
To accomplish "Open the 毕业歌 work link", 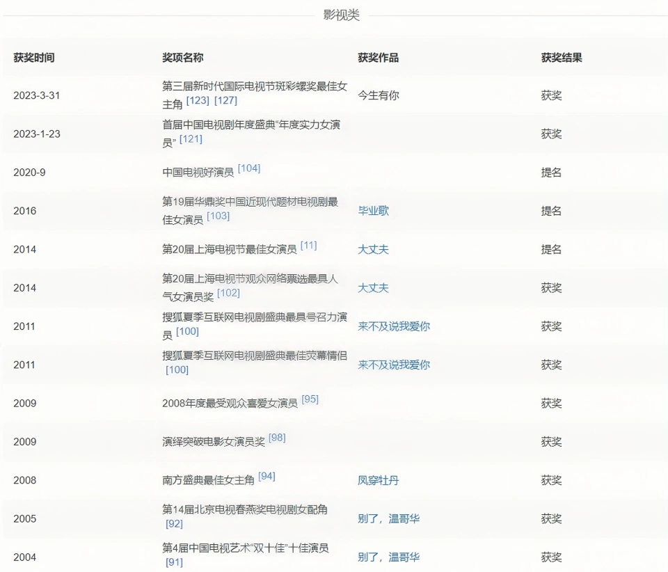I will pyautogui.click(x=373, y=211).
